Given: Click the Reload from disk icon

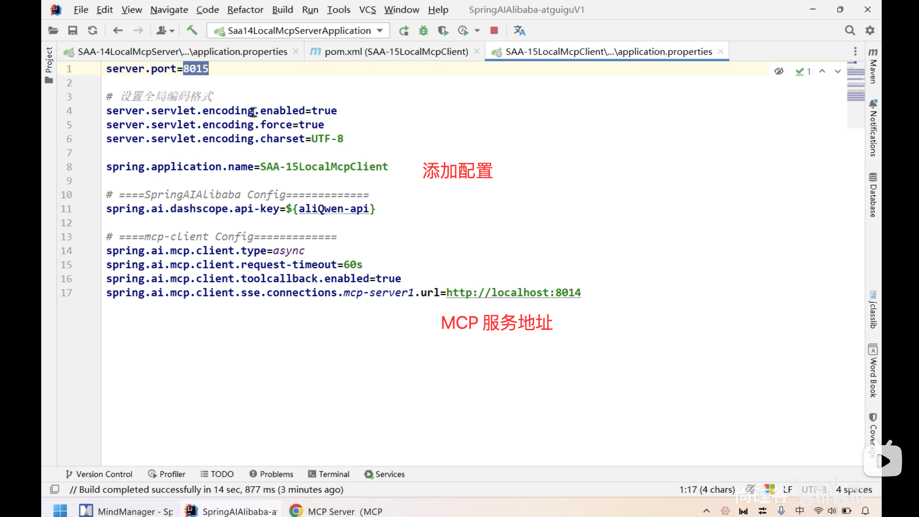Looking at the screenshot, I should coord(93,31).
